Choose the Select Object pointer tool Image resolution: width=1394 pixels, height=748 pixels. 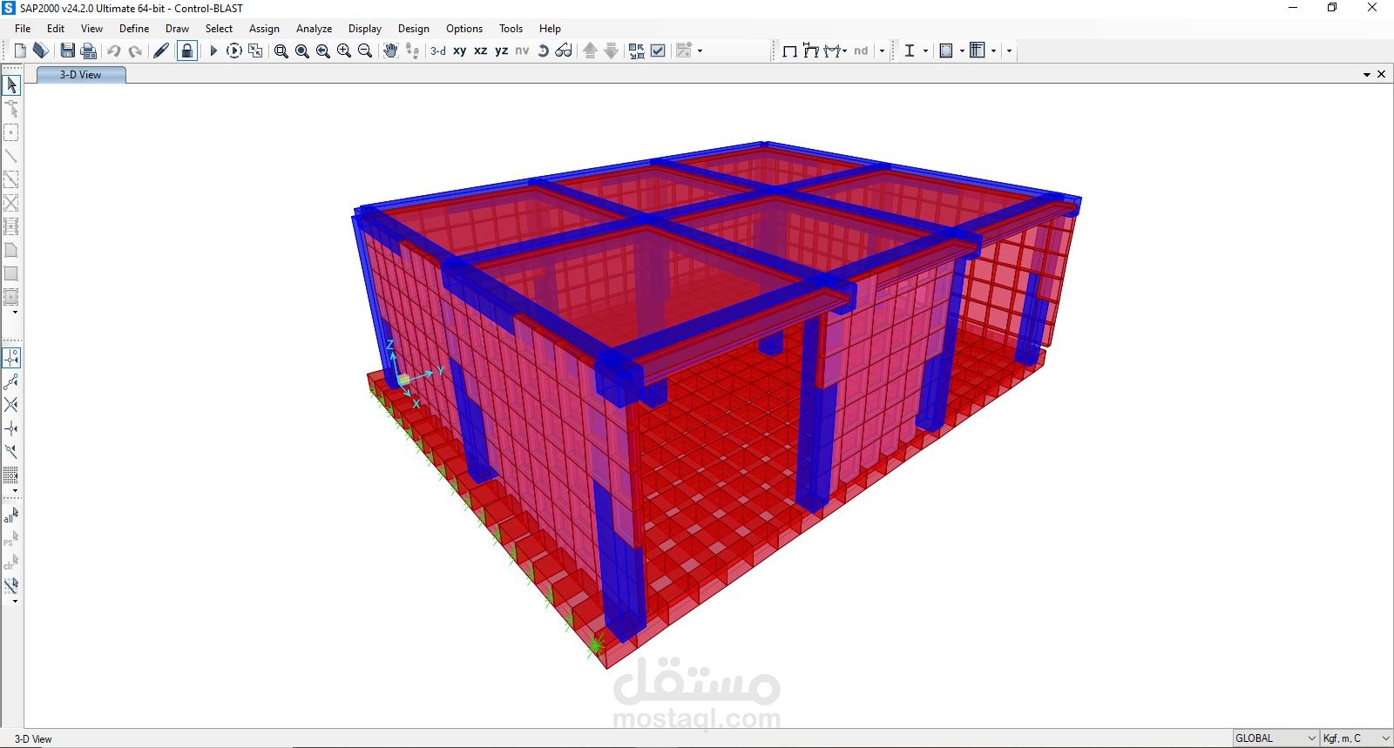11,85
